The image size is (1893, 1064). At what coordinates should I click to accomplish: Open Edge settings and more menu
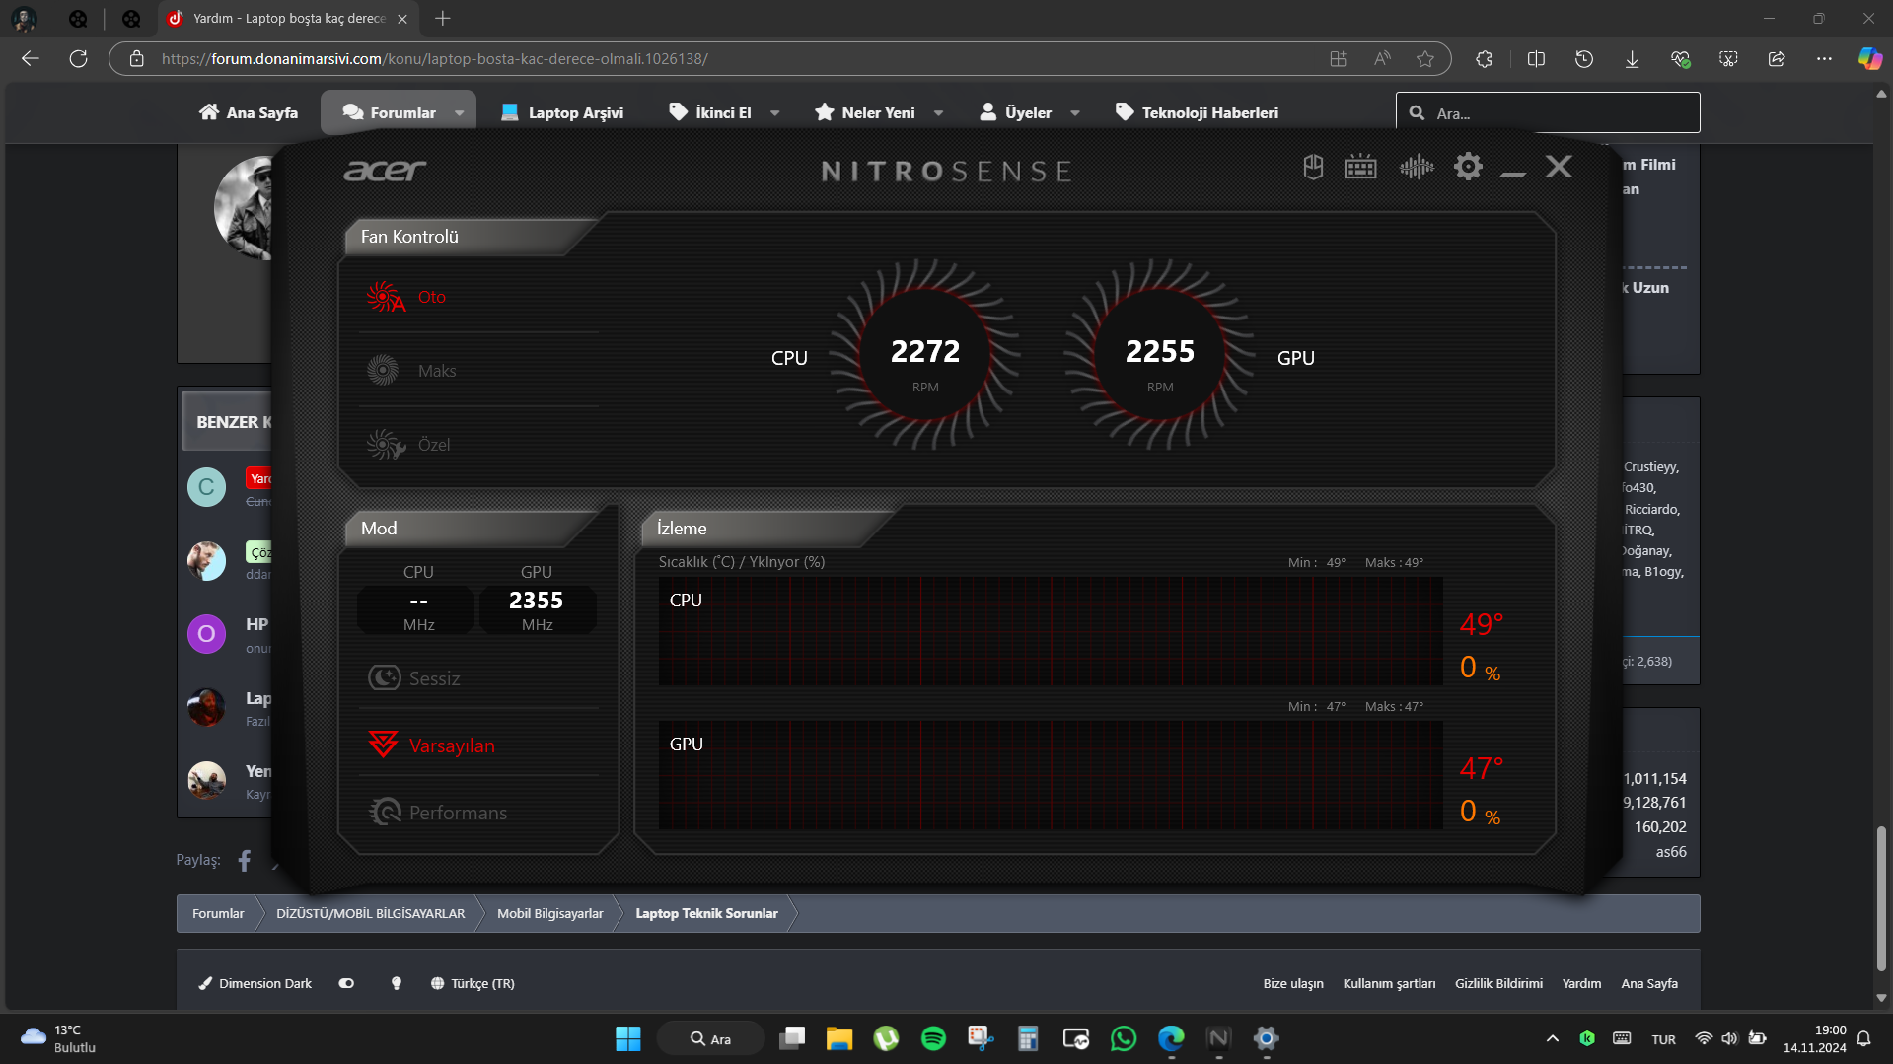point(1824,59)
